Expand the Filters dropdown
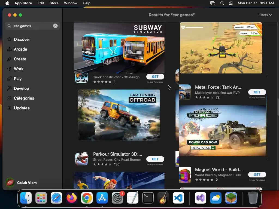The image size is (279, 209). coord(265,15)
